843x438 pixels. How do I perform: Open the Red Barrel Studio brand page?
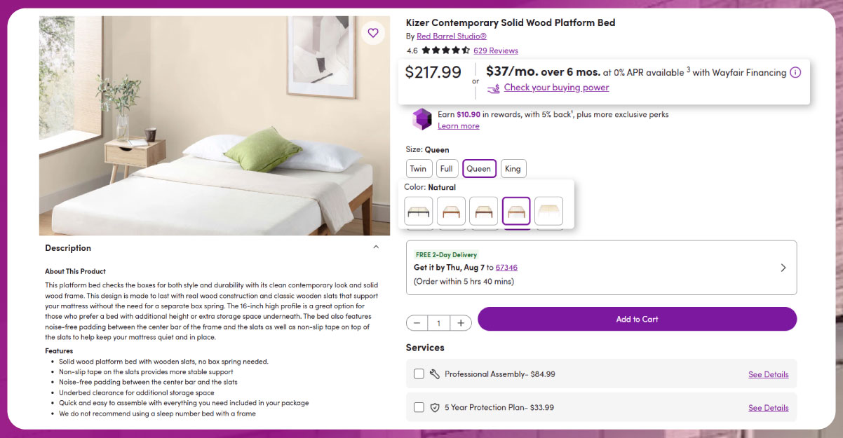451,36
